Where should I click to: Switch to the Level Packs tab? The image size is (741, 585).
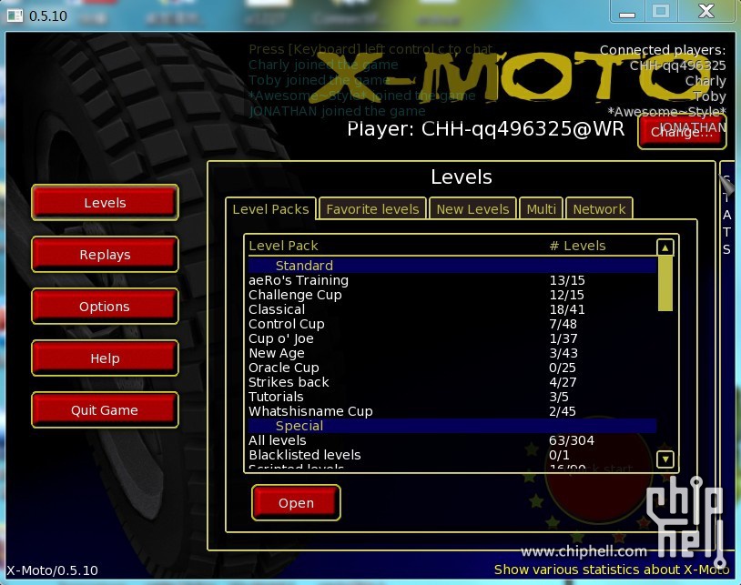[x=270, y=208]
